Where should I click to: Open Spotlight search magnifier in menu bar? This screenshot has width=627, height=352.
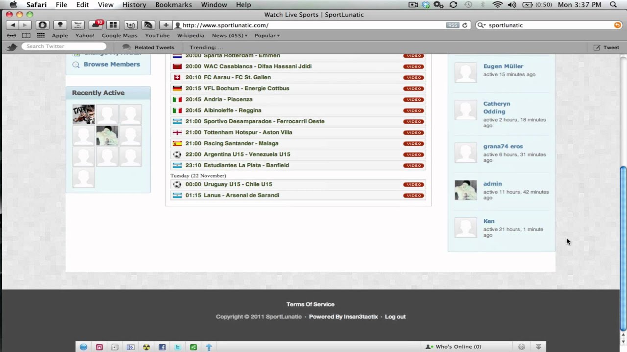click(613, 4)
